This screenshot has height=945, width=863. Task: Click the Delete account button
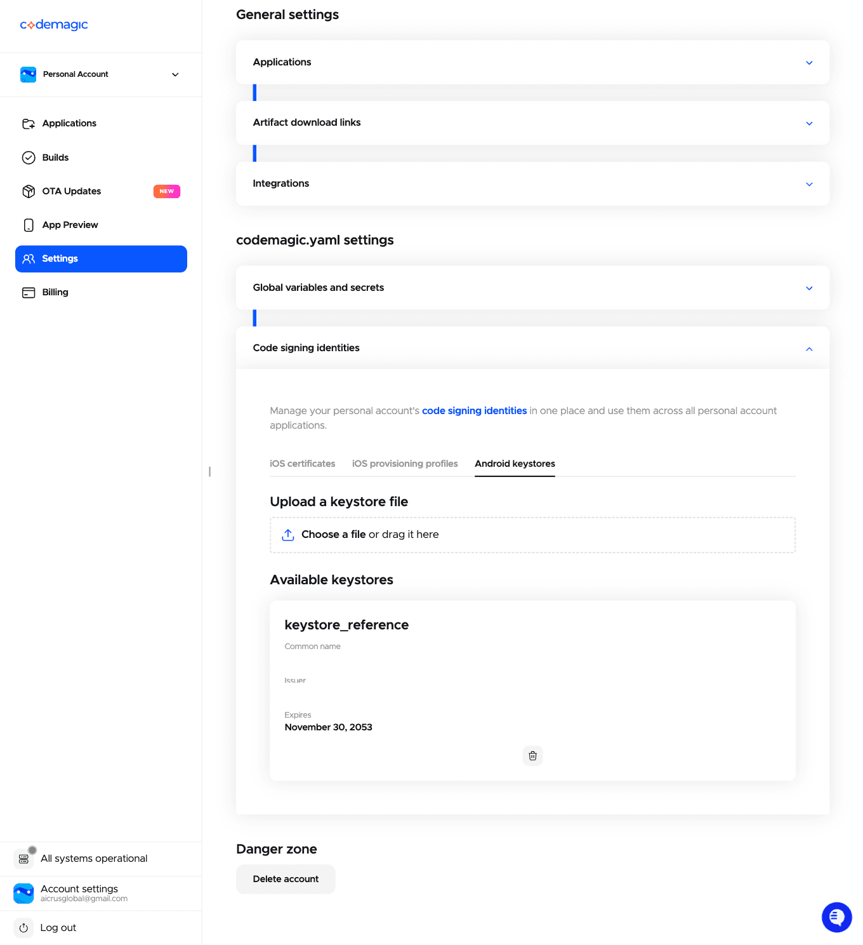[286, 879]
